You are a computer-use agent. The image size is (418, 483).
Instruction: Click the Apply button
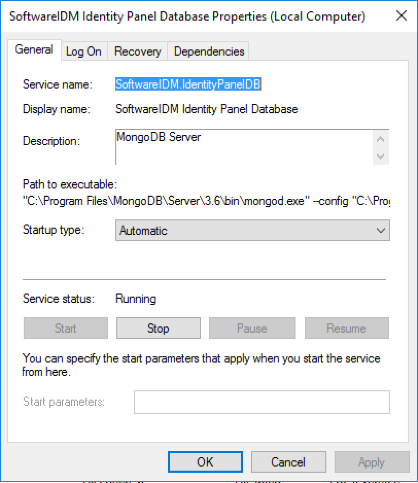pyautogui.click(x=372, y=462)
